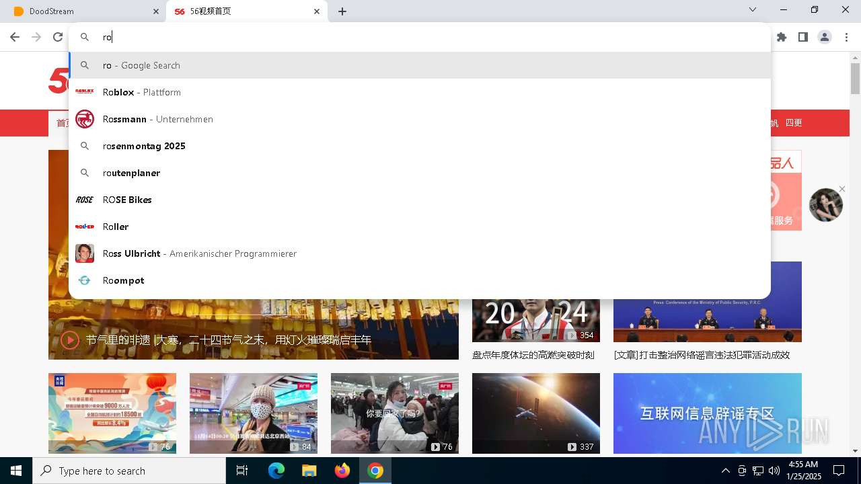This screenshot has height=484, width=861.
Task: Show hidden system tray icons
Action: pos(725,471)
